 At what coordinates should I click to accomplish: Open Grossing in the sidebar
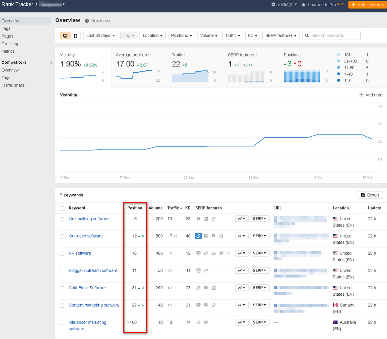click(10, 44)
